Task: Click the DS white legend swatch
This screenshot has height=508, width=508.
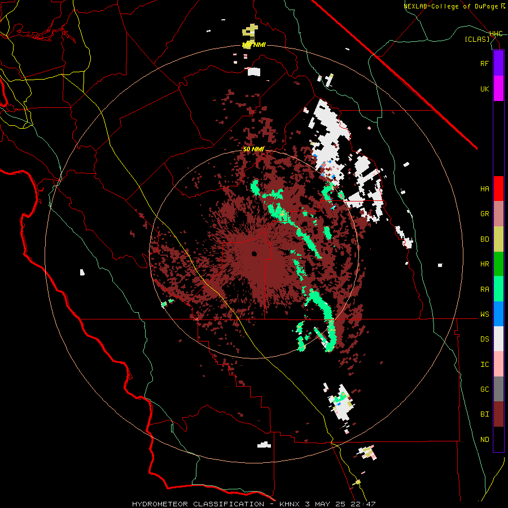Action: [x=498, y=339]
